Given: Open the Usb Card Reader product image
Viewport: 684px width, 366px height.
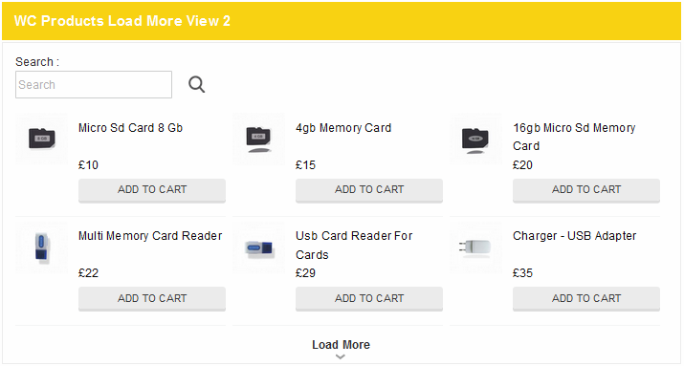Looking at the screenshot, I should (x=258, y=248).
